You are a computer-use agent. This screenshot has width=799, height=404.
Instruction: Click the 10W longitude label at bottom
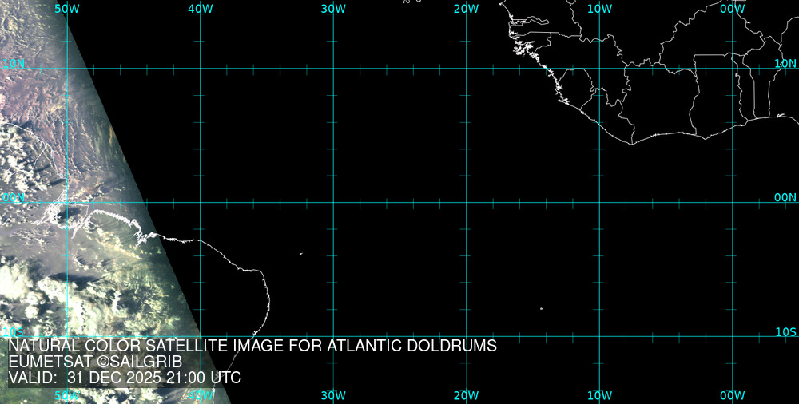click(599, 395)
